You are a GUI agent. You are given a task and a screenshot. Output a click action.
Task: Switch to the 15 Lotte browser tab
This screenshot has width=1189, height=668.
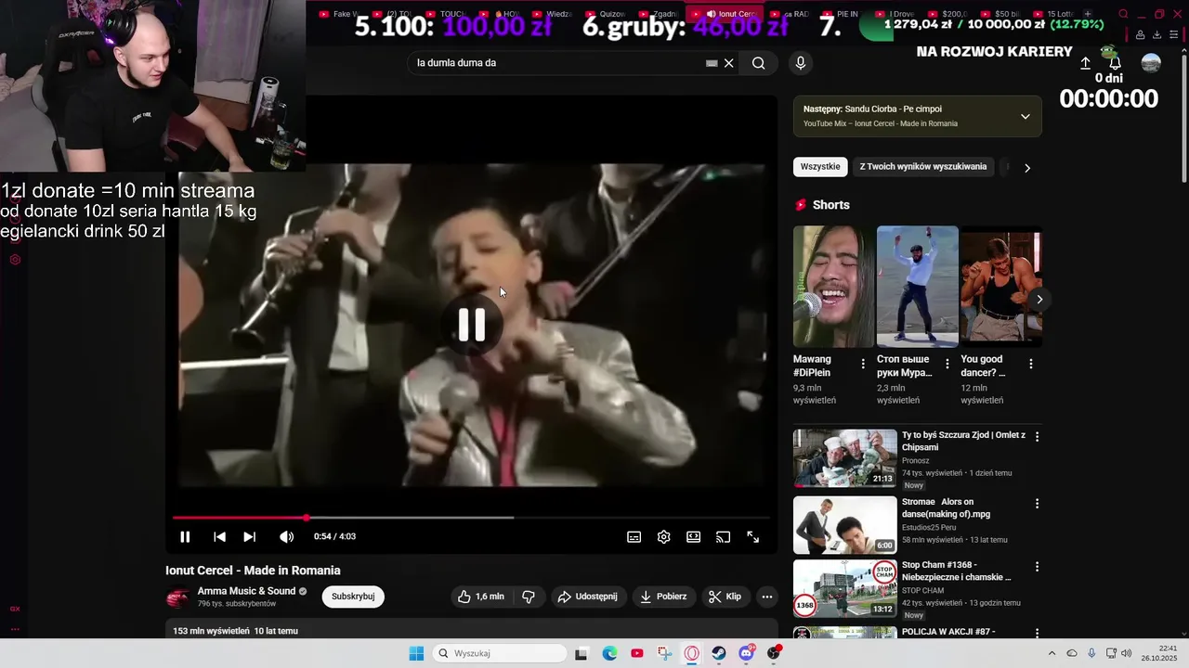(1054, 14)
